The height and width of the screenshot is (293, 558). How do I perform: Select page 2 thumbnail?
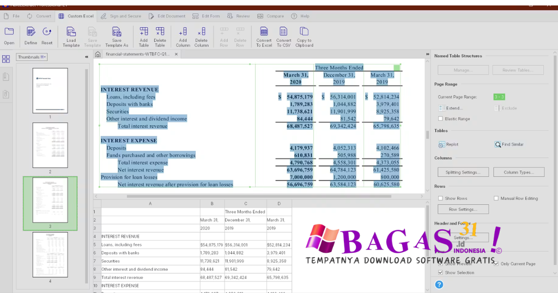pos(50,145)
